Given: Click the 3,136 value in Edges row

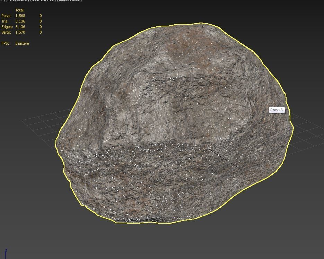Looking at the screenshot, I should [x=20, y=27].
